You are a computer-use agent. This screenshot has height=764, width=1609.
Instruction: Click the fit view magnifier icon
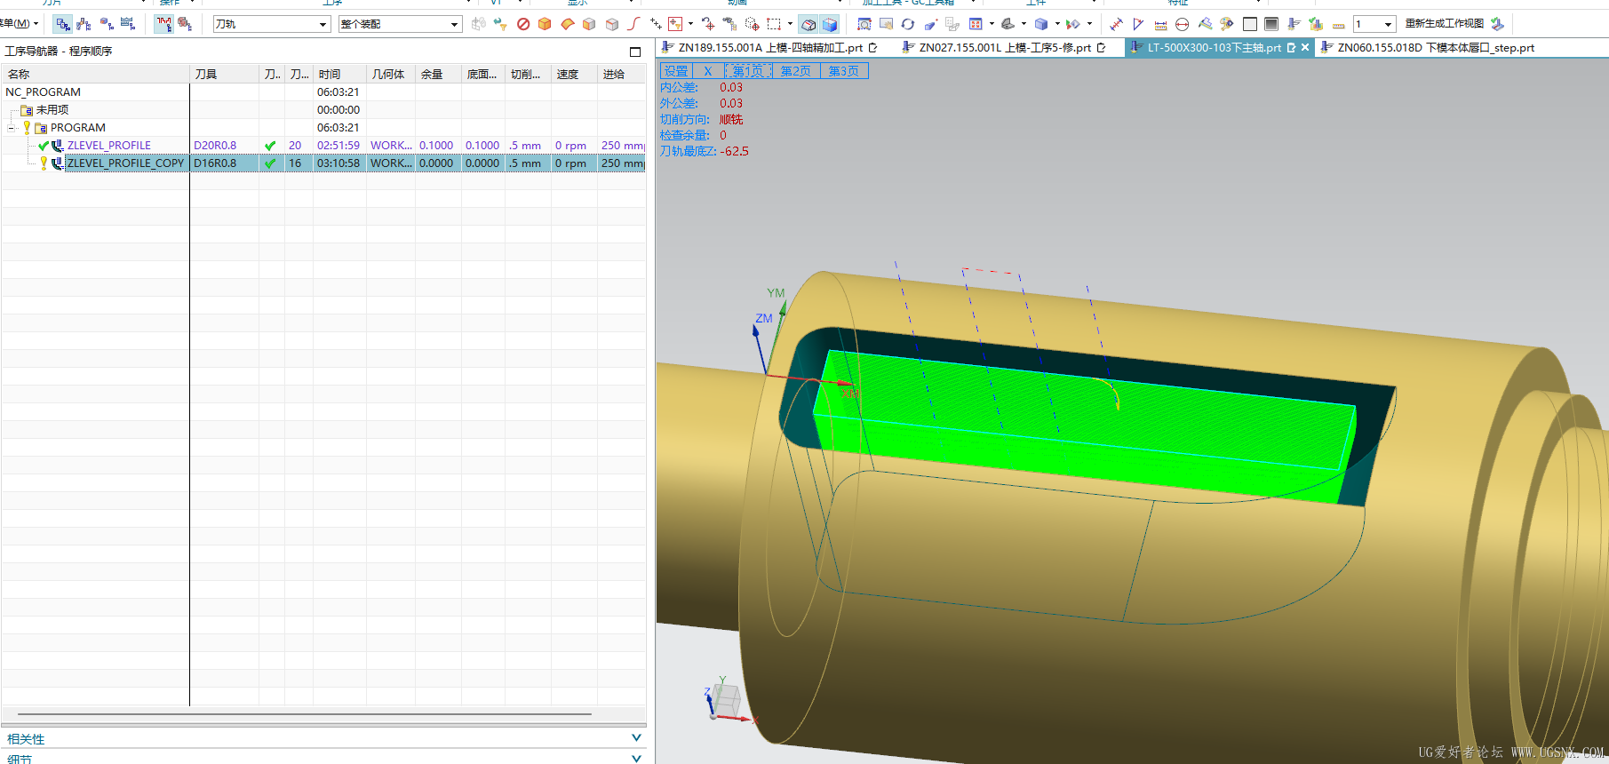pyautogui.click(x=864, y=24)
